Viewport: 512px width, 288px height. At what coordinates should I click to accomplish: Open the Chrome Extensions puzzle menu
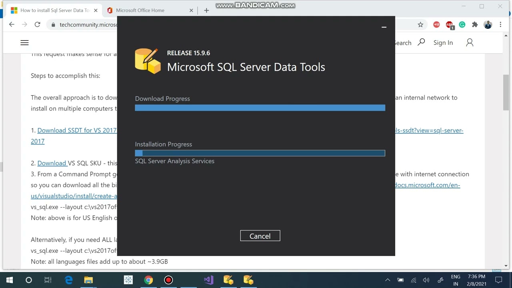point(475,25)
